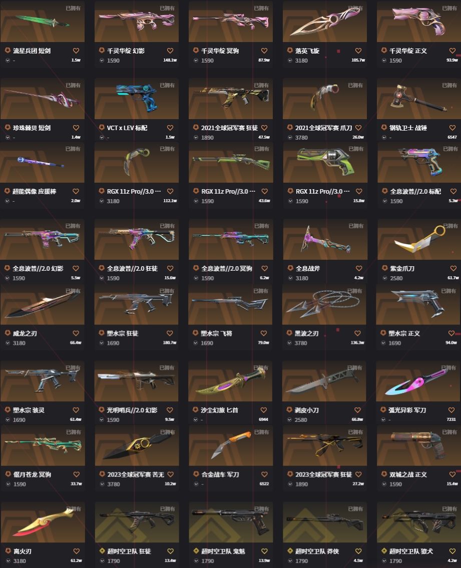Viewport: 461px width, 568px height.
Task: Click the tier badge beside 全息战斧
Action: [290, 268]
